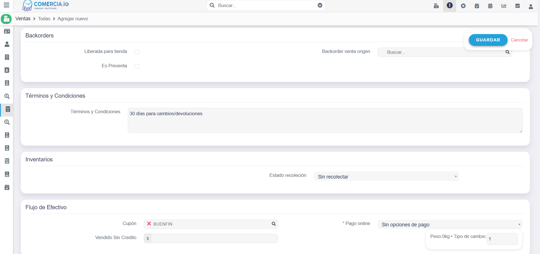The width and height of the screenshot is (540, 254).
Task: Go to Todas in breadcrumb
Action: click(44, 19)
